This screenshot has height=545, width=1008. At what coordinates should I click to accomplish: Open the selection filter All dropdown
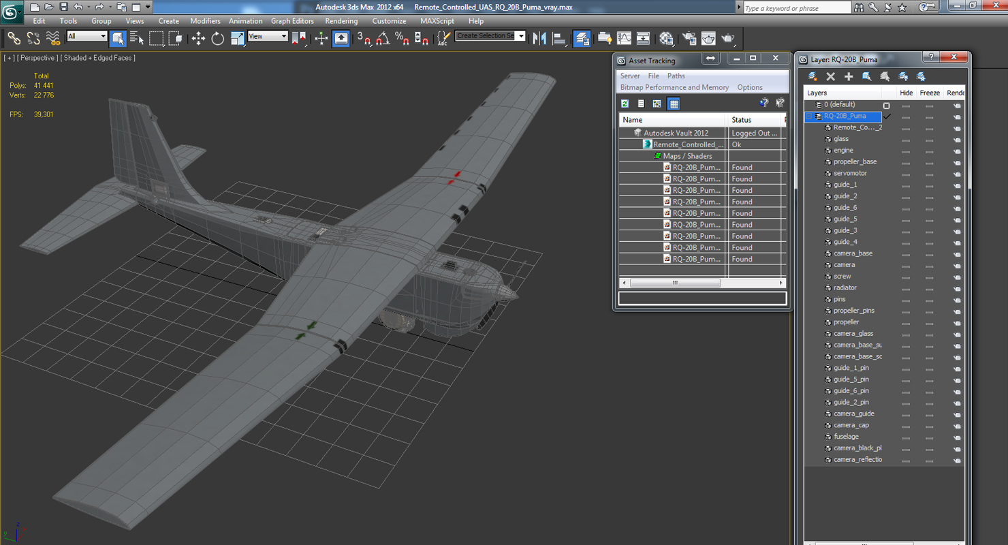(x=87, y=36)
